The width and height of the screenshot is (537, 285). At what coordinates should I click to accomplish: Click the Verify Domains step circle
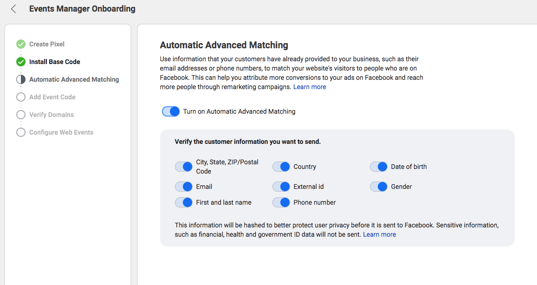click(x=21, y=115)
